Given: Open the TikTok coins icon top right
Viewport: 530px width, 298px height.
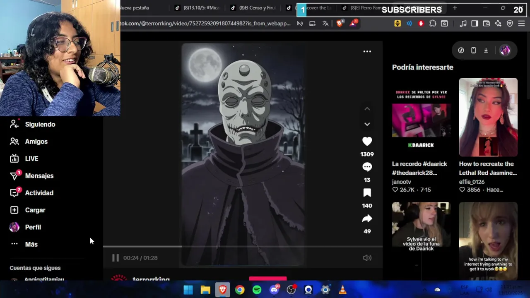Looking at the screenshot, I should (461, 50).
